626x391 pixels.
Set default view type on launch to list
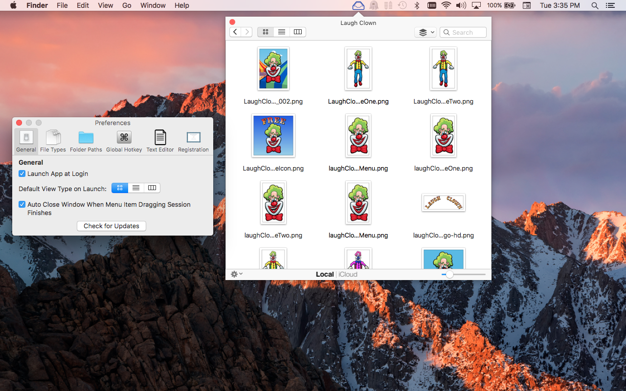[135, 188]
